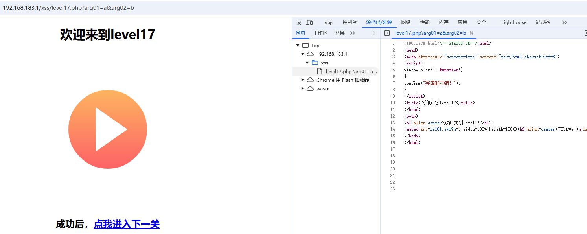Toggle the device toolbar icon
Image resolution: width=587 pixels, height=234 pixels.
tap(309, 22)
